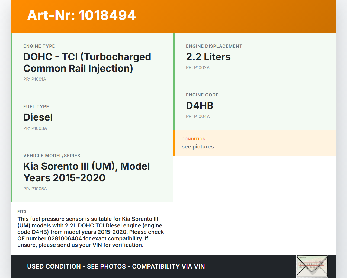Select the CONDITION label
This screenshot has width=347, height=278.
click(x=194, y=139)
